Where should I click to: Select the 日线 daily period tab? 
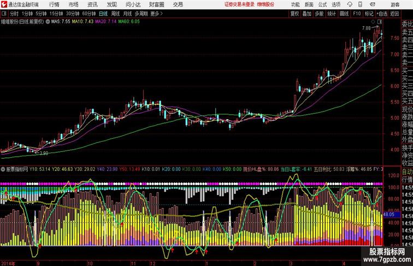(103, 14)
